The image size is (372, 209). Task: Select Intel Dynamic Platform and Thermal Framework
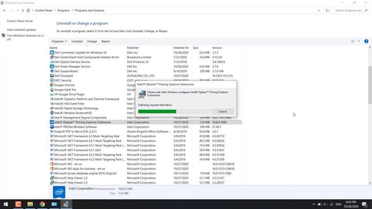[87, 99]
